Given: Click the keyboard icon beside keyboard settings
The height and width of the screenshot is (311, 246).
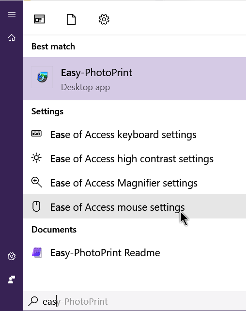Looking at the screenshot, I should pos(36,134).
